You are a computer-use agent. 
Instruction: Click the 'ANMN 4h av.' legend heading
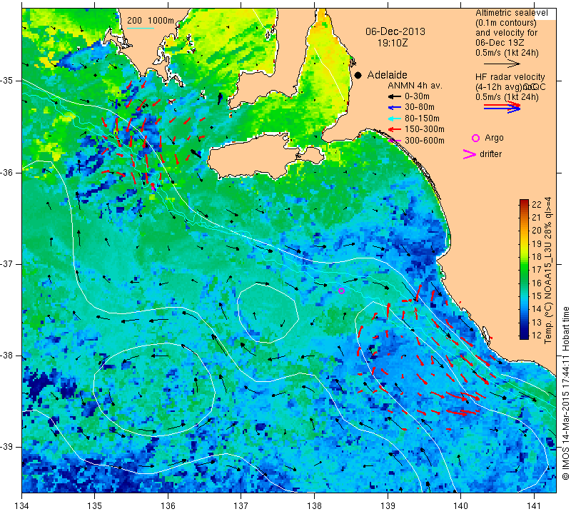pos(415,86)
